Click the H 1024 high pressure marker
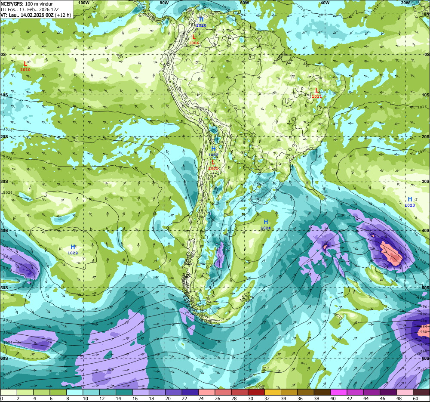Screen dimensions: 430x402 (x=265, y=225)
